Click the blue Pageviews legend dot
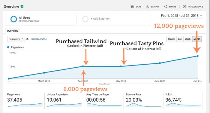This screenshot has width=210, height=113. click(8, 47)
